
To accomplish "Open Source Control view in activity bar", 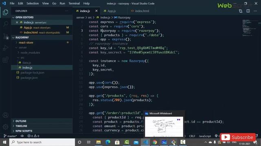I will click(x=5, y=36).
